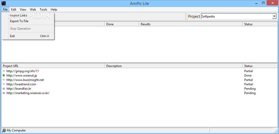Click the My Computer icon in status bar
The height and width of the screenshot is (134, 279).
(4, 130)
